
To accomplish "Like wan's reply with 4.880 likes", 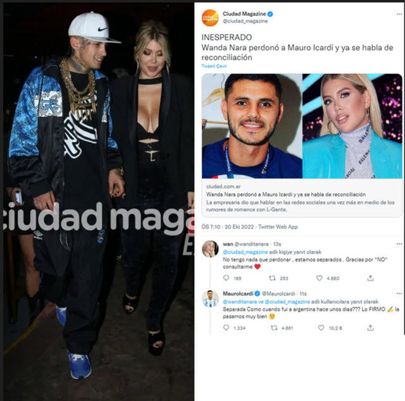I will click(319, 278).
